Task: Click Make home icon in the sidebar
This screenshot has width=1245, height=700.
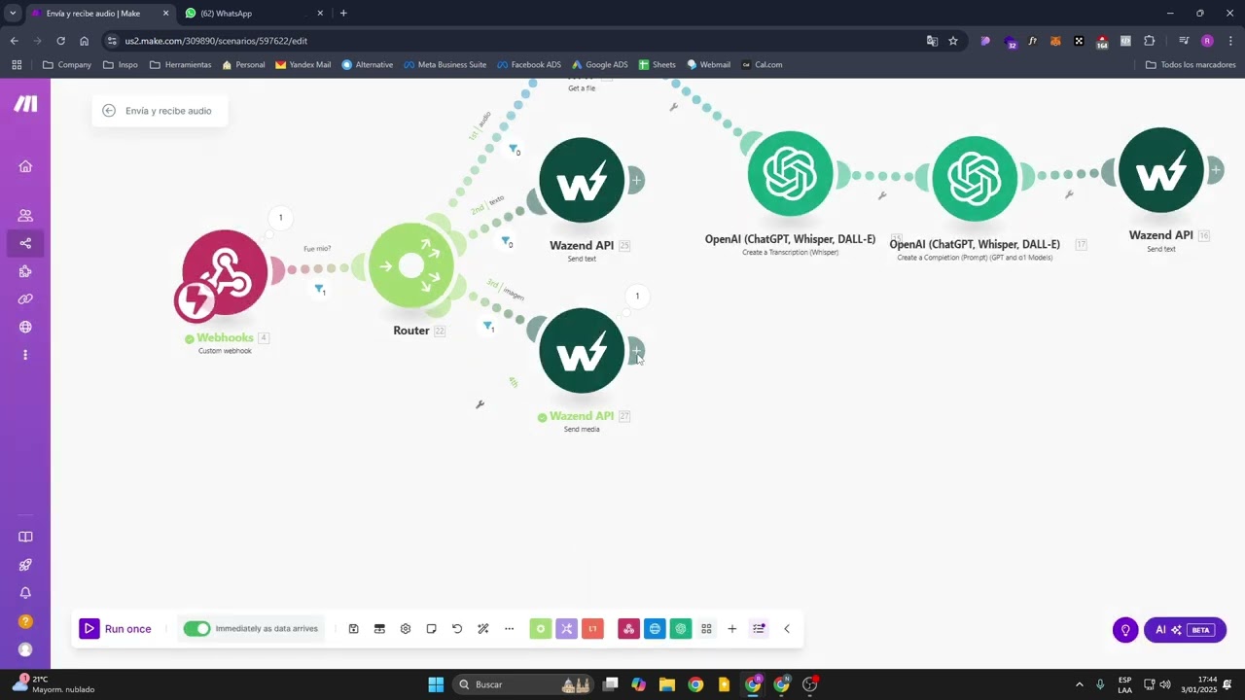Action: point(25,166)
